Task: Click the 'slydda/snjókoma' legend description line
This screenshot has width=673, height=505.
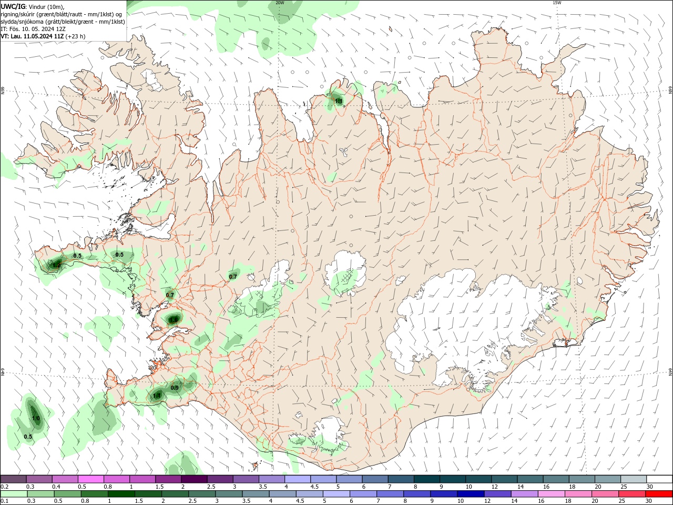Action: point(63,22)
